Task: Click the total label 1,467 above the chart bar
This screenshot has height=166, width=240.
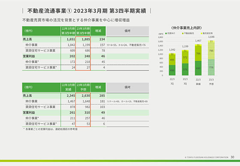Action: 198,41
